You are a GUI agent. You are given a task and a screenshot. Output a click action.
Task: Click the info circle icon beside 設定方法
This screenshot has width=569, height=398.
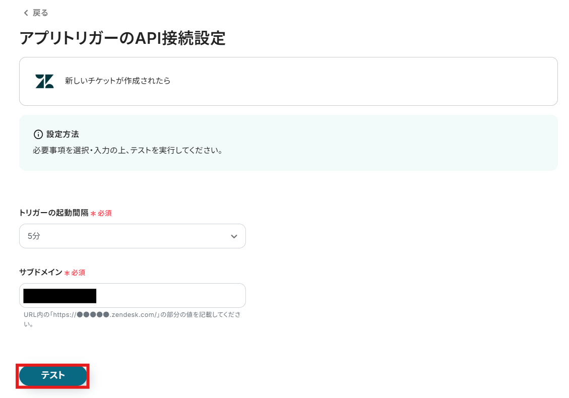(x=38, y=135)
